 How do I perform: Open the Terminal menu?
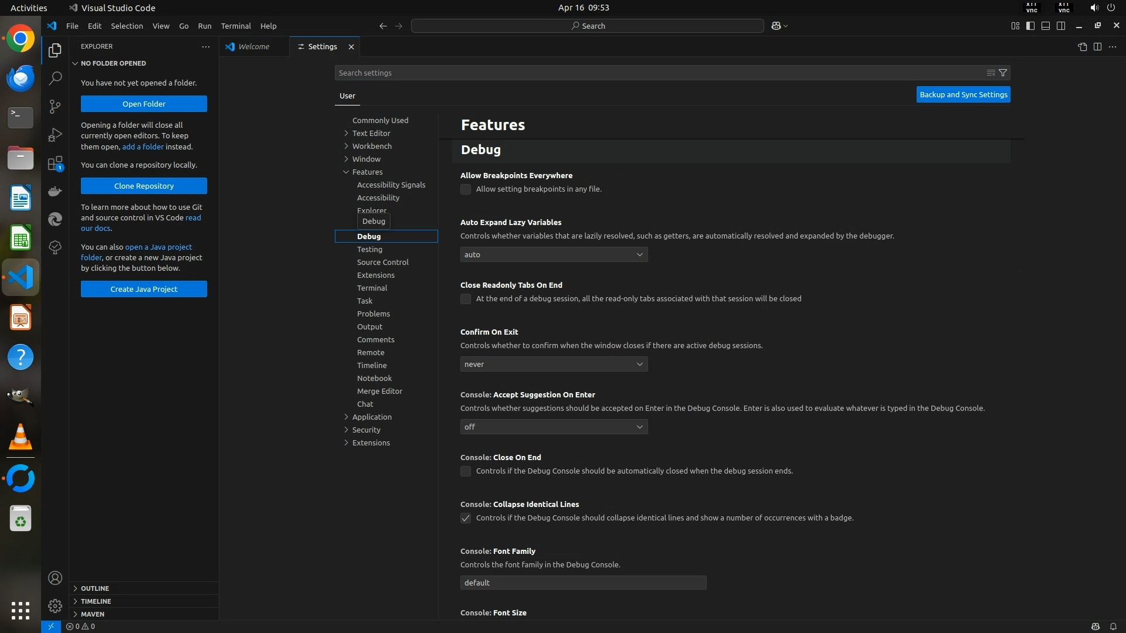click(x=236, y=26)
